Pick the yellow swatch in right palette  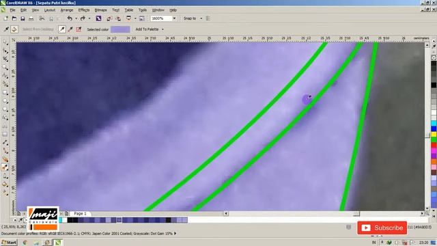coord(434,135)
